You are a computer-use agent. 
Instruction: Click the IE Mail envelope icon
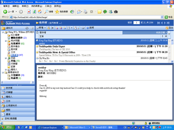point(79,12)
